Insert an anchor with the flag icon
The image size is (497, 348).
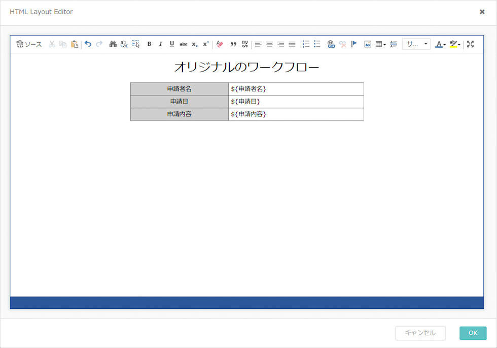(354, 44)
